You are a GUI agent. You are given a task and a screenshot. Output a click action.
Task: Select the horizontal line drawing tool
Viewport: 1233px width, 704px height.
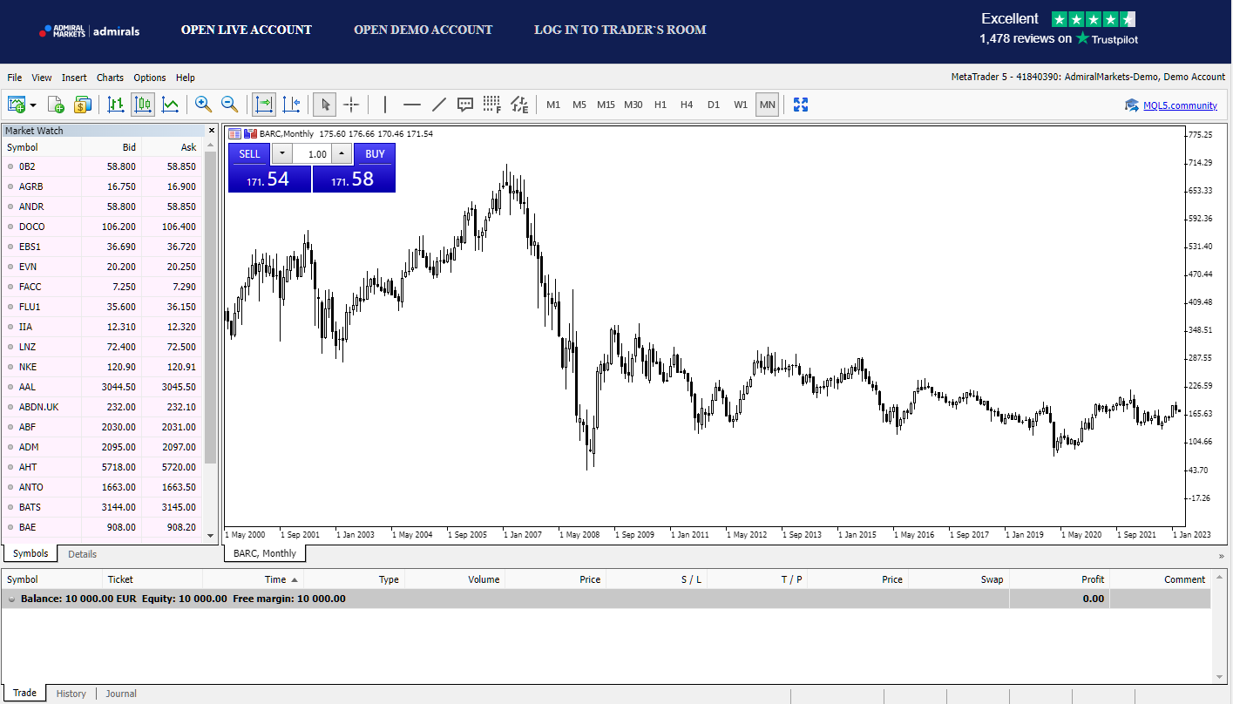[x=412, y=105]
